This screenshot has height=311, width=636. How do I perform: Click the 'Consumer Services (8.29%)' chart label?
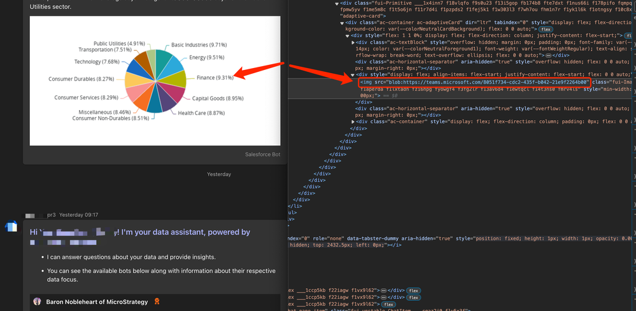click(87, 97)
